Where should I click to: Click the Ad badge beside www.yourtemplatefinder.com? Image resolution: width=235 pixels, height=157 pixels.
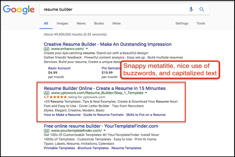pos(47,131)
